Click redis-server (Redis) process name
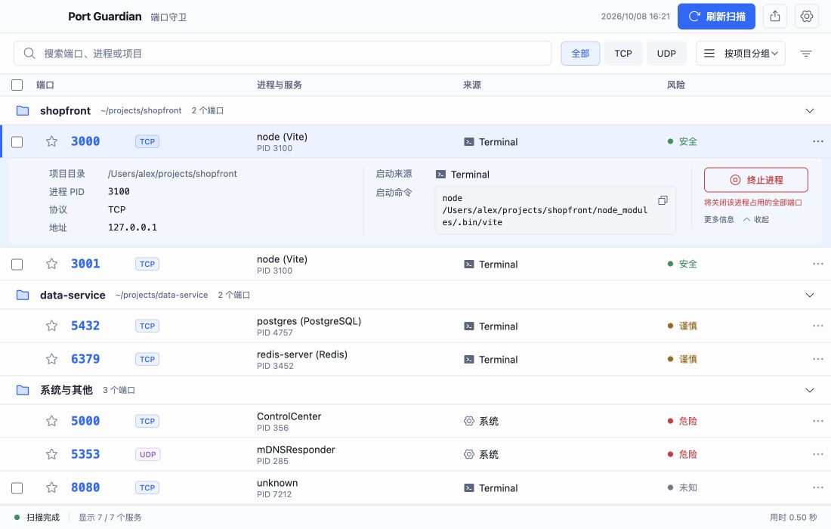 click(302, 354)
